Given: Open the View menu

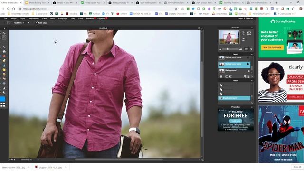Looking at the screenshot, I should click(x=53, y=19).
